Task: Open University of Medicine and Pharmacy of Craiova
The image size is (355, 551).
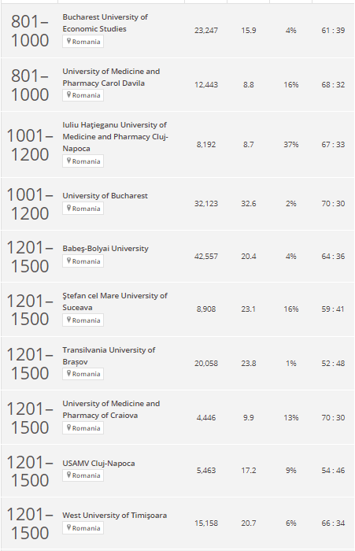Action: point(111,409)
